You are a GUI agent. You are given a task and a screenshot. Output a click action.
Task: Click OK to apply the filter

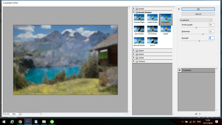[198, 9]
